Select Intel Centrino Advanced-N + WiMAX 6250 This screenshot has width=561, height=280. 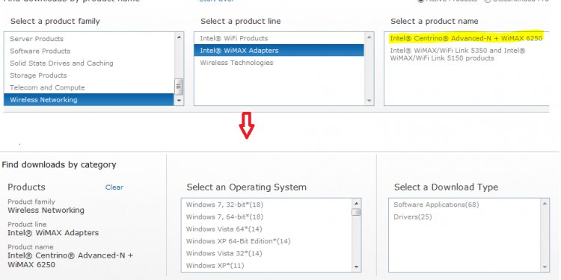tap(466, 38)
